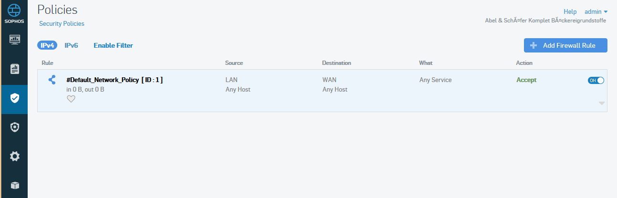Image resolution: width=617 pixels, height=198 pixels.
Task: Select the #Default_Network_Policy rule name
Action: pos(115,80)
